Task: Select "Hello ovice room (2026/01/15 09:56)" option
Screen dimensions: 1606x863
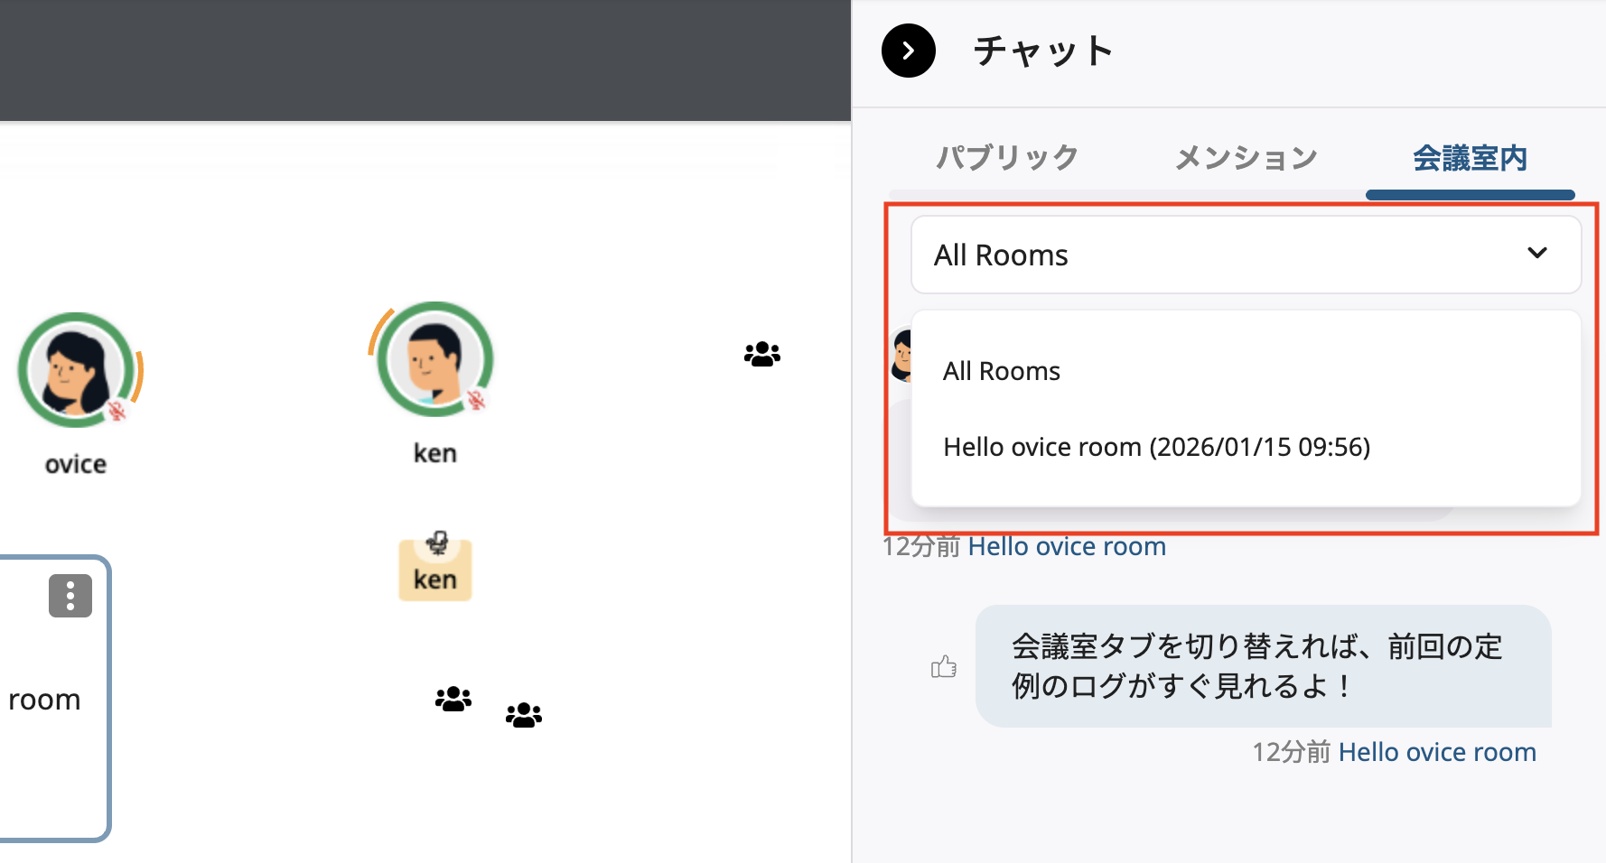Action: (x=1156, y=446)
